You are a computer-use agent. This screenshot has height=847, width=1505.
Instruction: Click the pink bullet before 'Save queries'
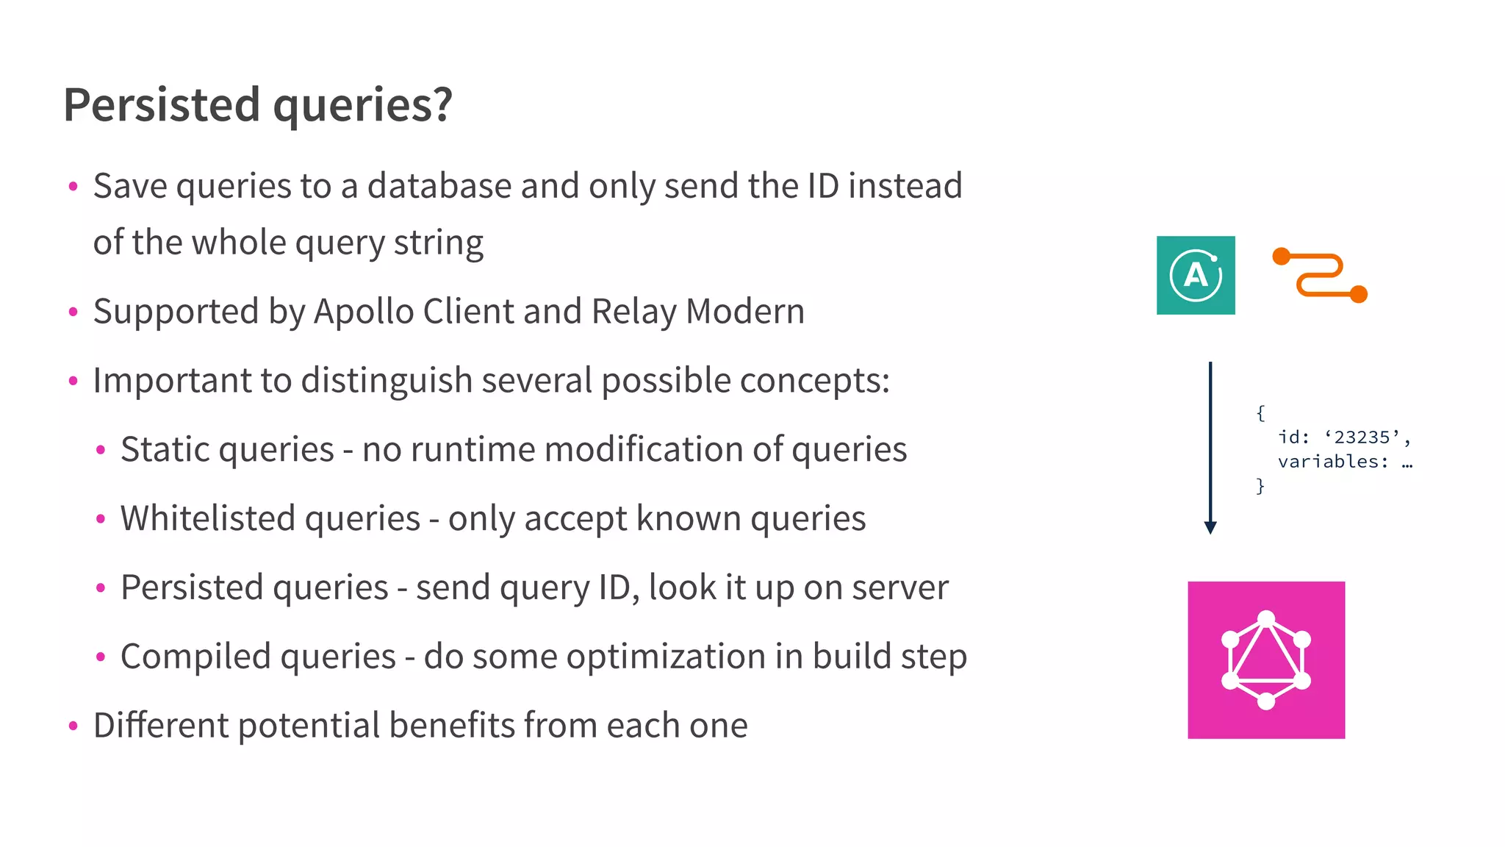click(x=73, y=187)
